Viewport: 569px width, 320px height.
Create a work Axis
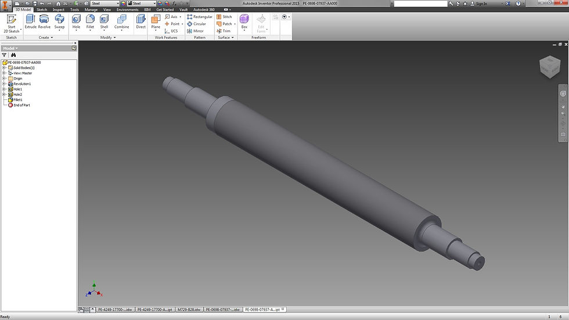pos(173,17)
